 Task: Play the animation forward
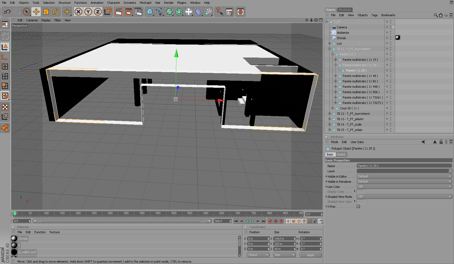[x=253, y=221]
